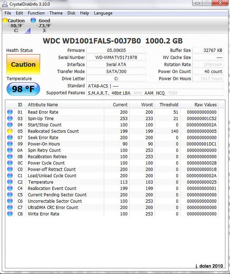Click the Reallocated Sectors Count attribute name
Screen dimensions: 230x274
53,131
